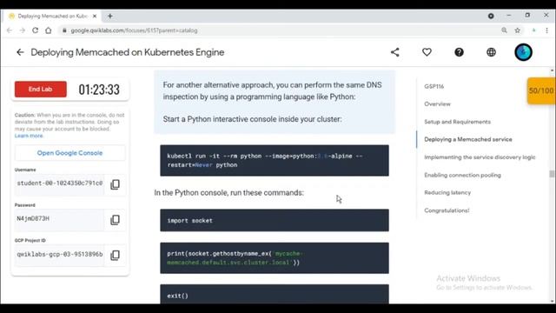Screen dimensions: 556x313
Task: Open the zoom magnifier icon in the address bar
Action: click(504, 30)
